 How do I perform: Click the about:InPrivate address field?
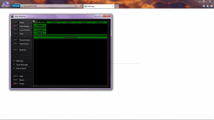click(x=48, y=6)
